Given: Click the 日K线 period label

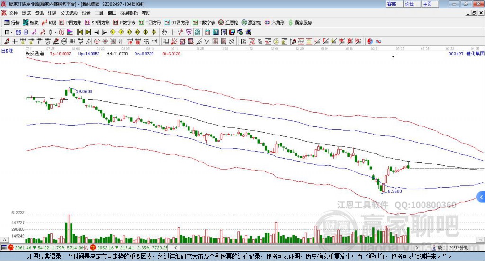Looking at the screenshot, I should pos(7,51).
